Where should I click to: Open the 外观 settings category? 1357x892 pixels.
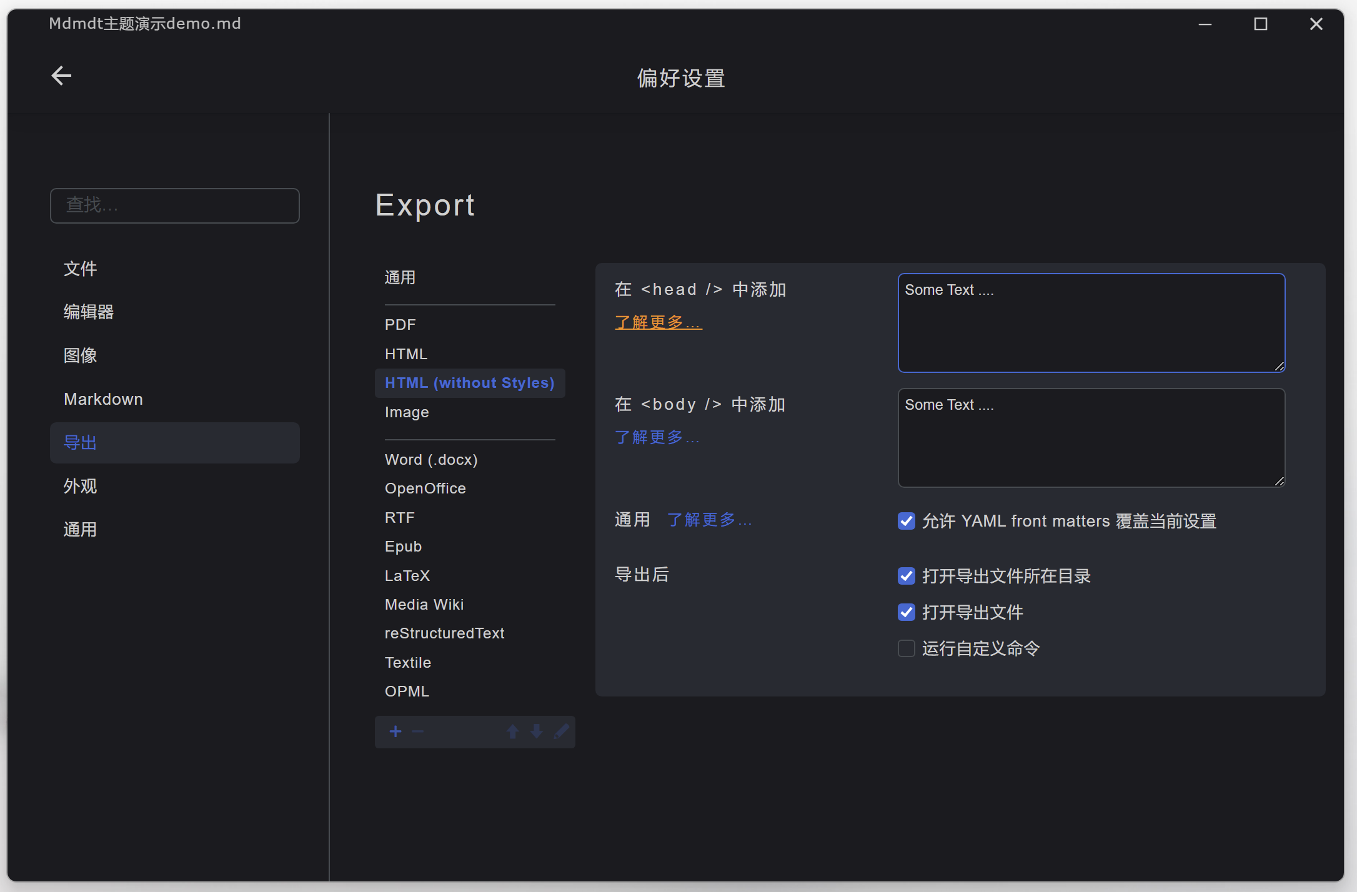tap(80, 485)
